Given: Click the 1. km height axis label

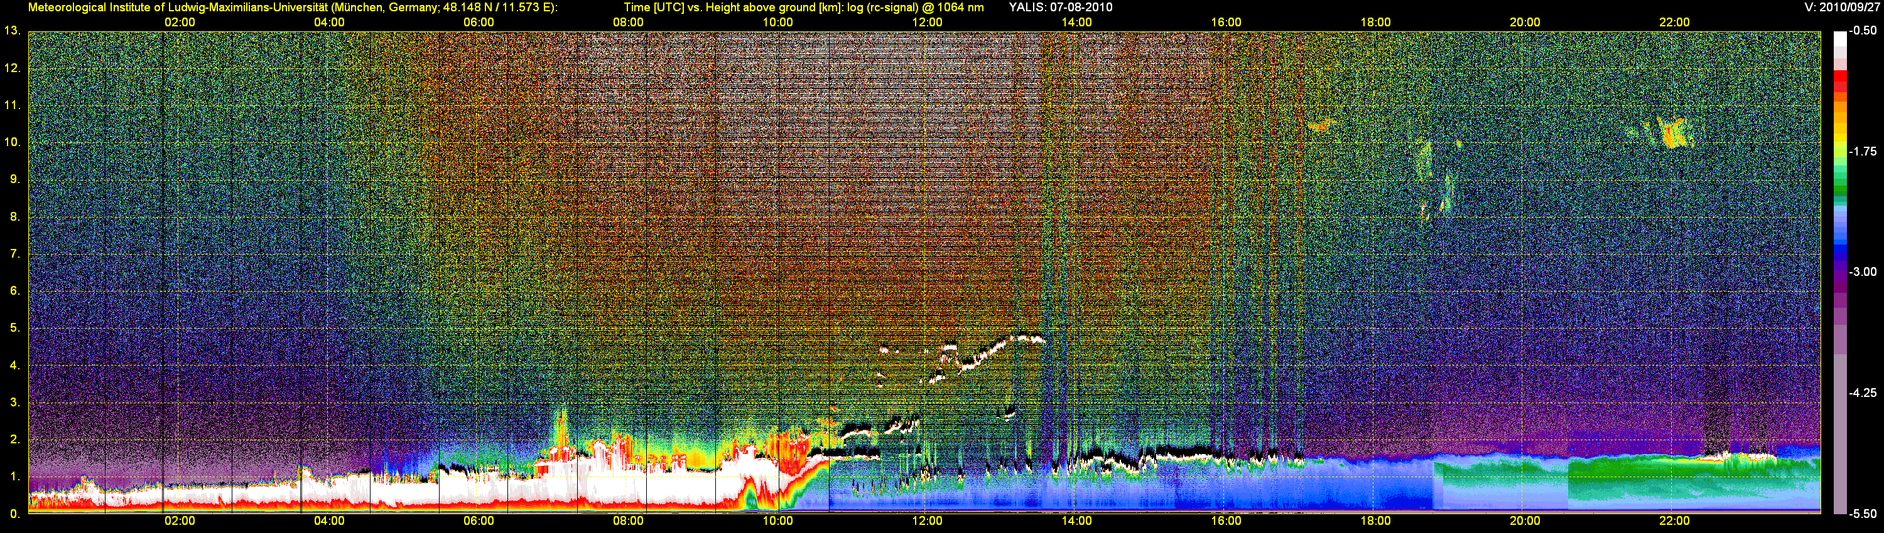Looking at the screenshot, I should pyautogui.click(x=14, y=477).
